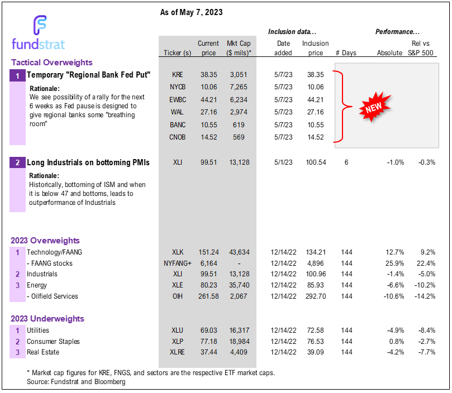Select the Energy row label
Image resolution: width=452 pixels, height=393 pixels.
(x=37, y=285)
